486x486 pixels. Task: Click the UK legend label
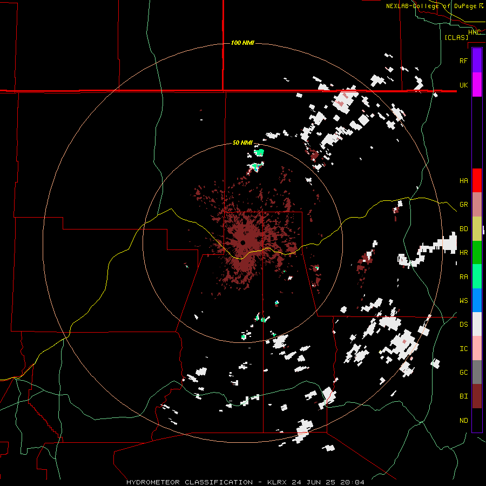464,85
